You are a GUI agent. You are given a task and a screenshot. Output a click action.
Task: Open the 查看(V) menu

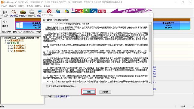38,6
